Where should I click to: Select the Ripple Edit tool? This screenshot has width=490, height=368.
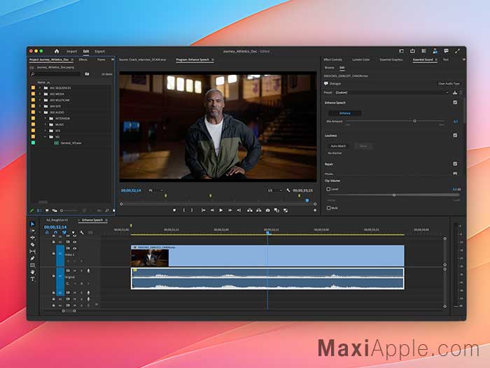(x=32, y=238)
